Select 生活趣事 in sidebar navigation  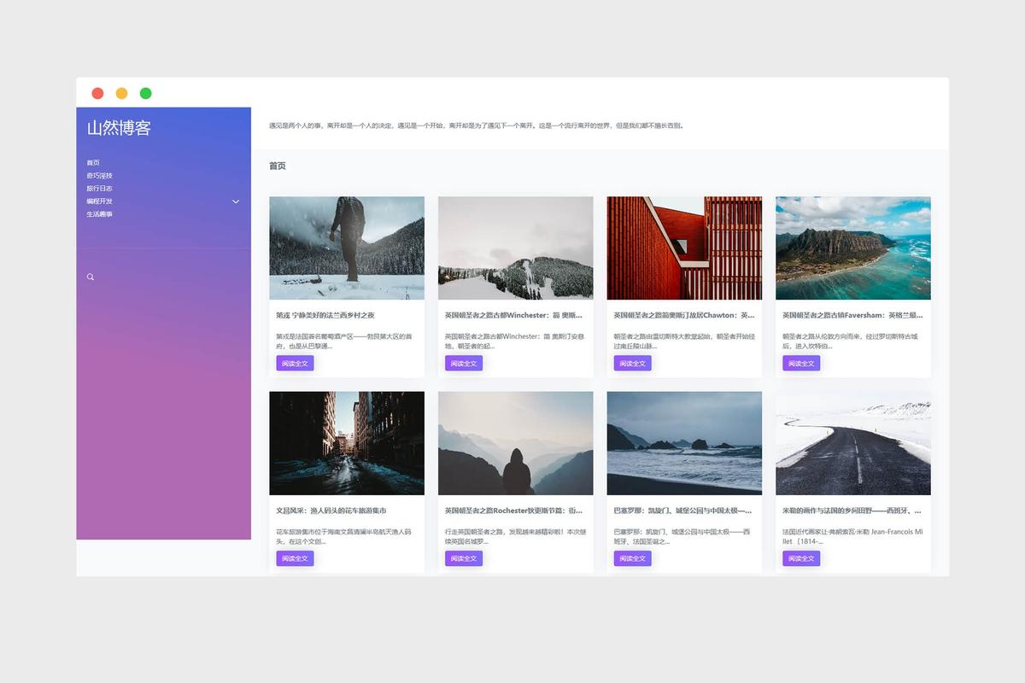coord(99,214)
